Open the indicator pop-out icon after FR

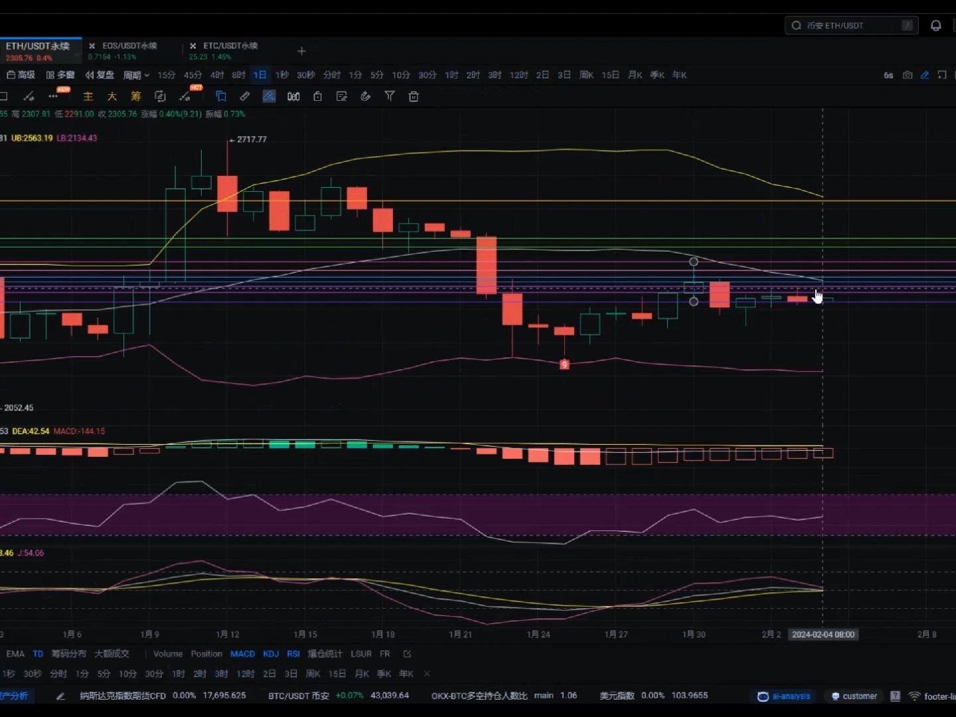pos(407,654)
